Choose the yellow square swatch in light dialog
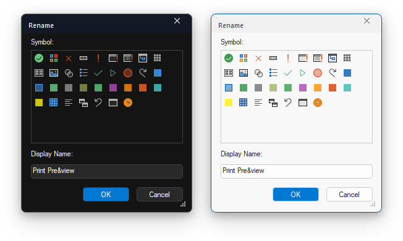 229,103
